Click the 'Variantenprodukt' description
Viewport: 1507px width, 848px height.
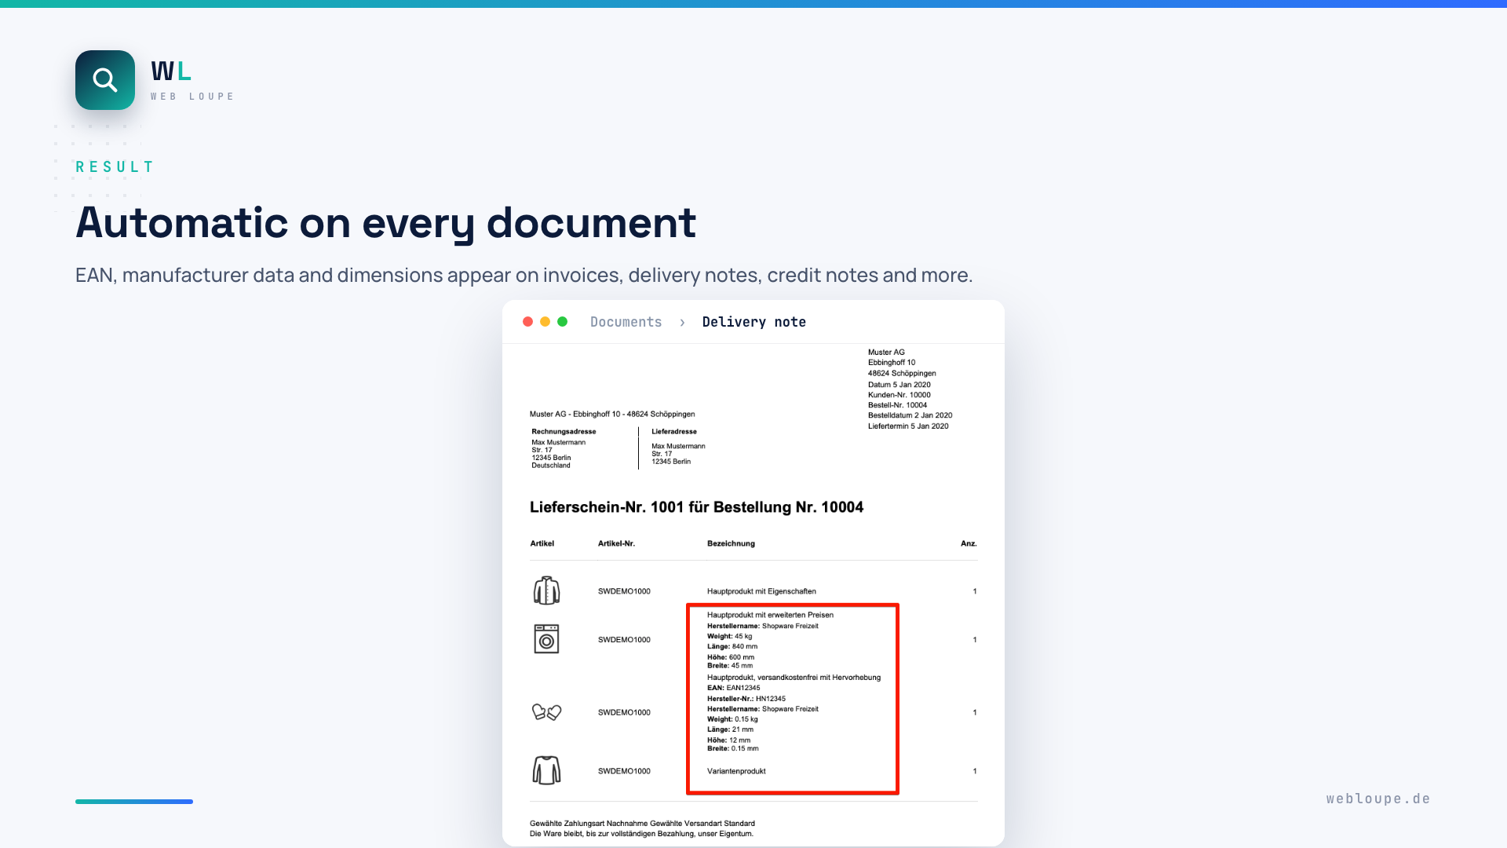click(736, 771)
